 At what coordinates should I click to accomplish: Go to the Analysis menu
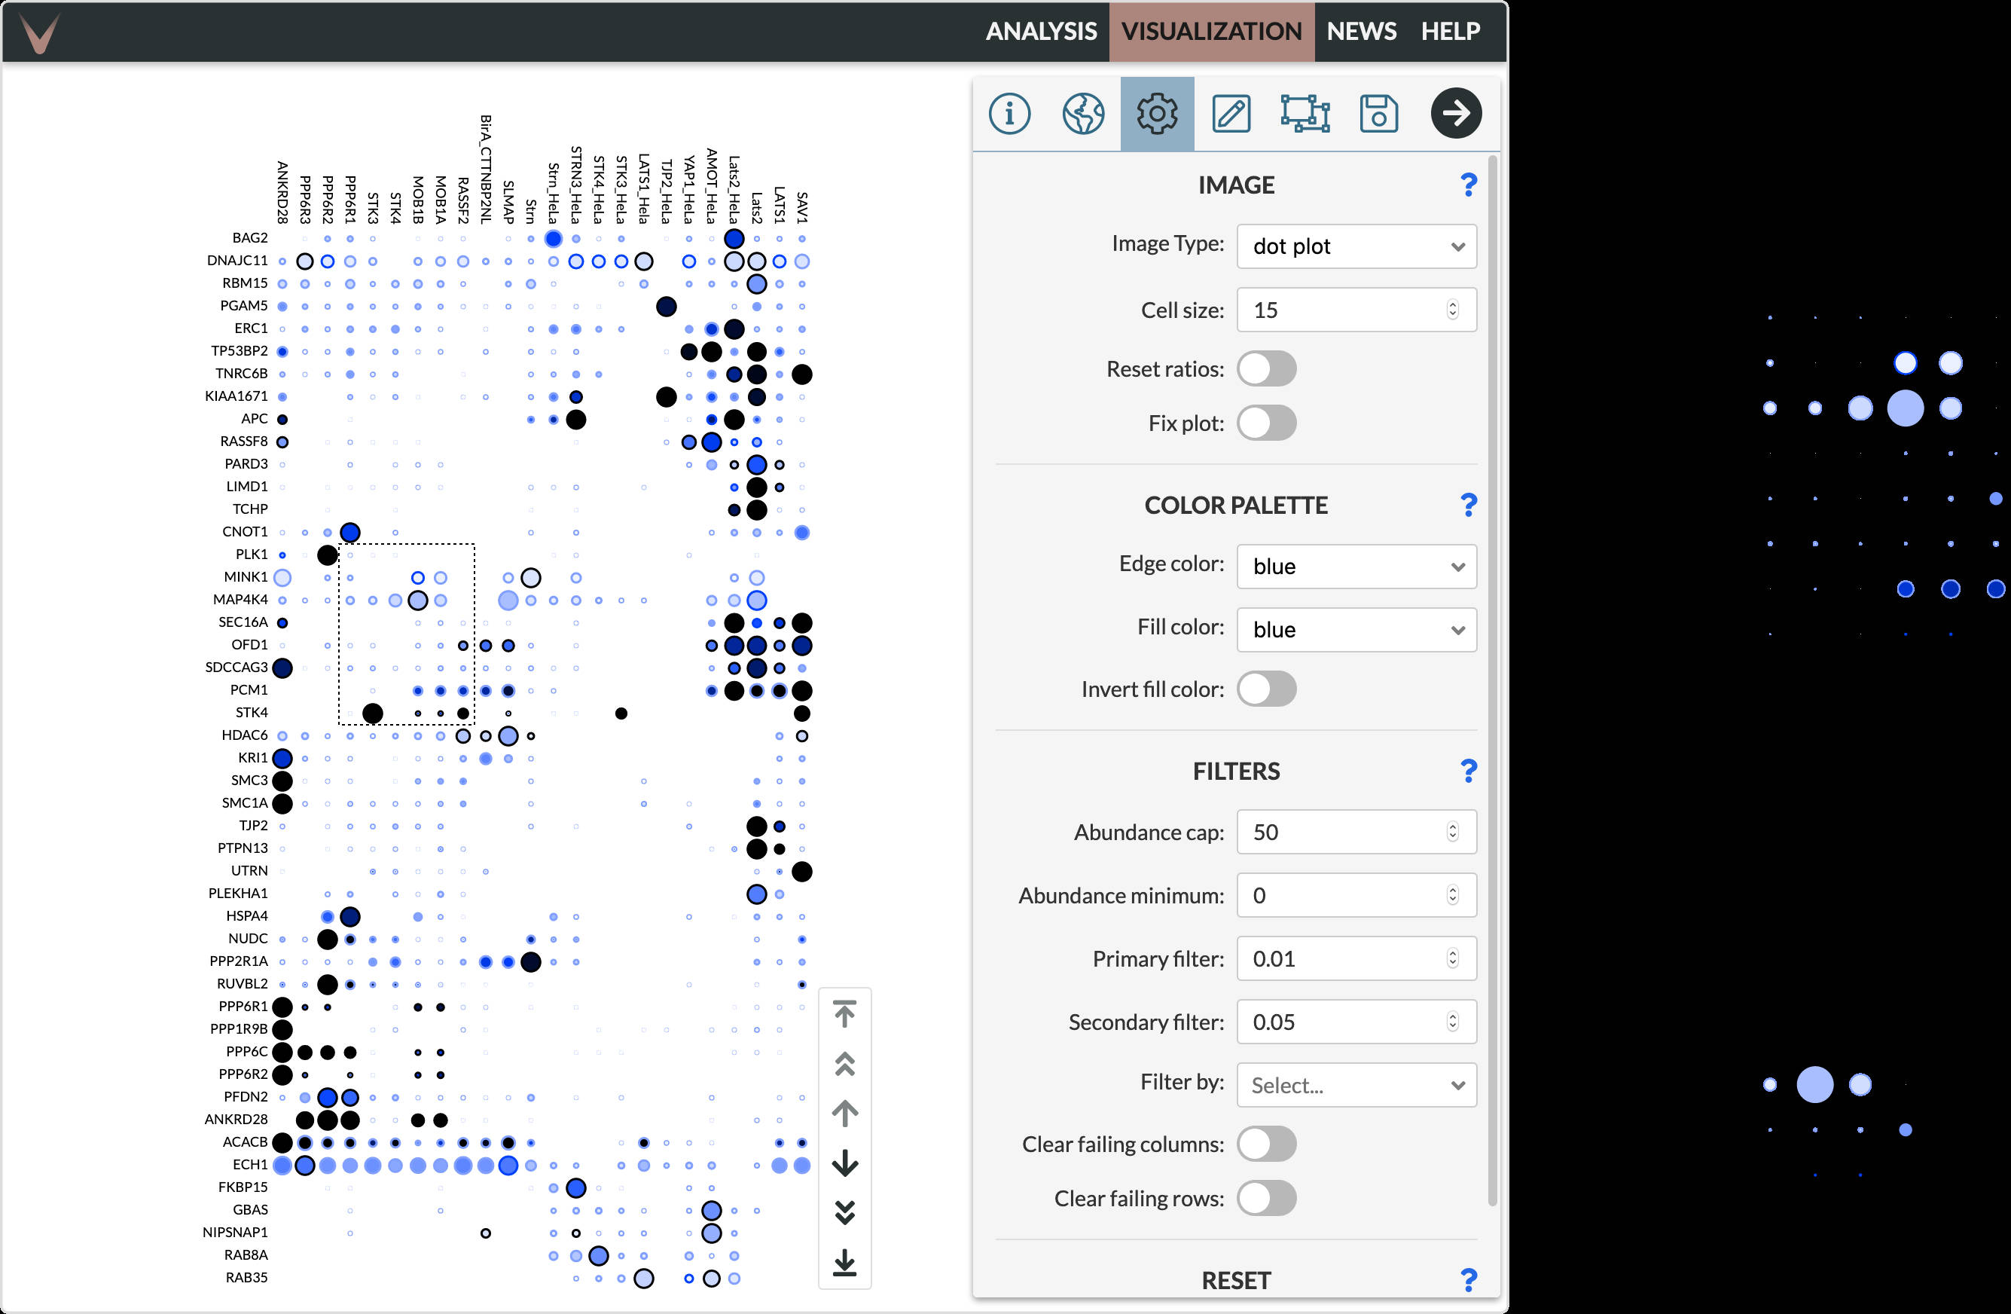[x=1040, y=31]
